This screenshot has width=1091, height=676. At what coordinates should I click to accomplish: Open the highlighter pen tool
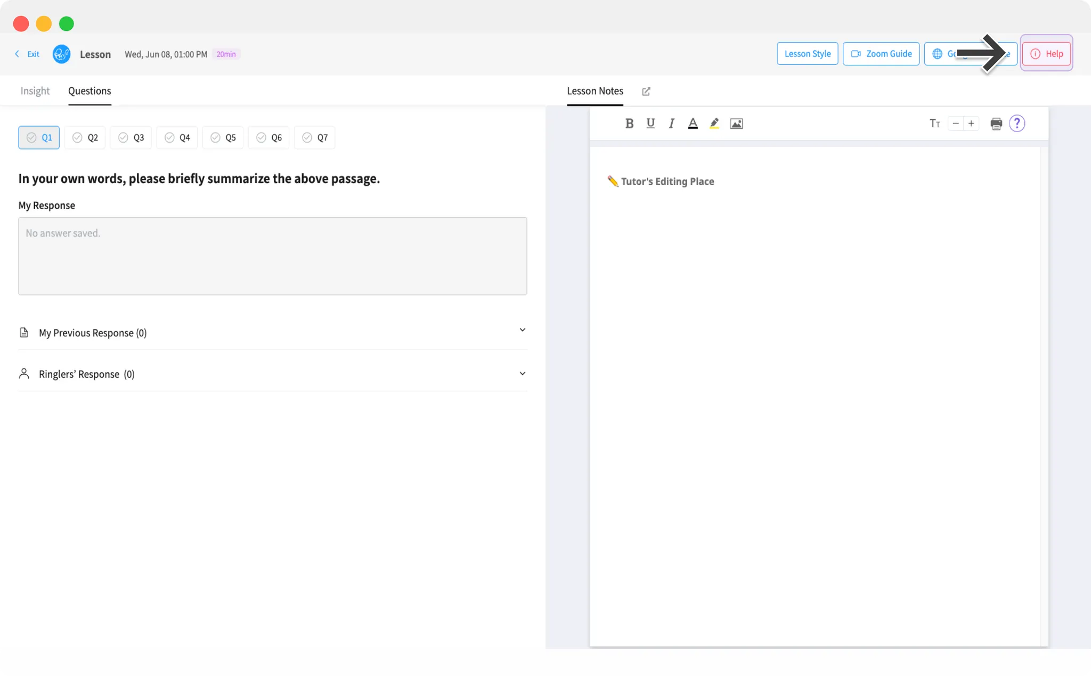click(714, 123)
